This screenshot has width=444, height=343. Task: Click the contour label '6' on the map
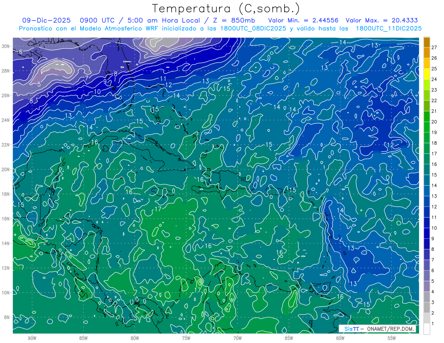coord(20,52)
